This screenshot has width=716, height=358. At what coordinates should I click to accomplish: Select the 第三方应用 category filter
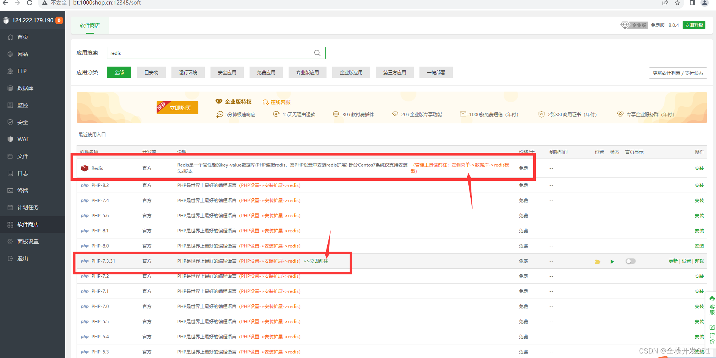[x=395, y=72]
